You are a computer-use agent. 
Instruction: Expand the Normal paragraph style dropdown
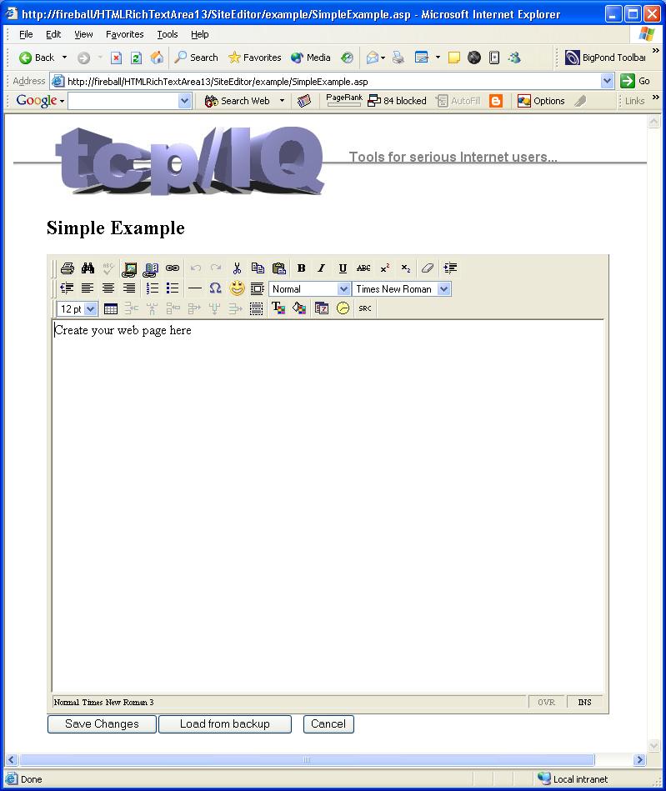(x=343, y=289)
